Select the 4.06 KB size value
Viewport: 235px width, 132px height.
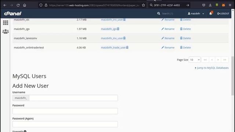(81, 47)
